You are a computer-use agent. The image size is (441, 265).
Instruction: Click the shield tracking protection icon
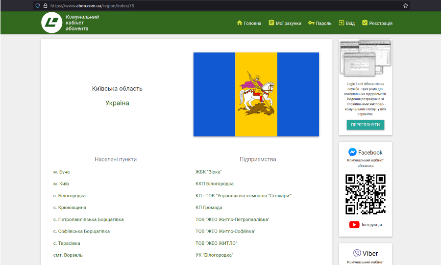38,5
